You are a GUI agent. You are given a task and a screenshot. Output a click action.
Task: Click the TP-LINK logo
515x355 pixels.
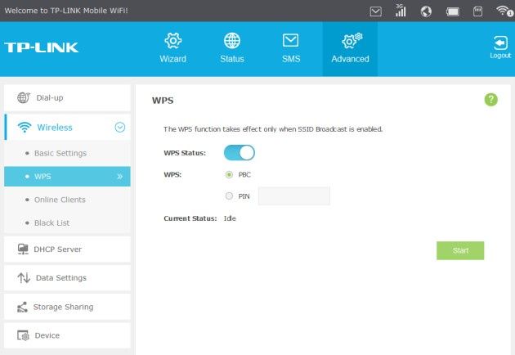41,47
